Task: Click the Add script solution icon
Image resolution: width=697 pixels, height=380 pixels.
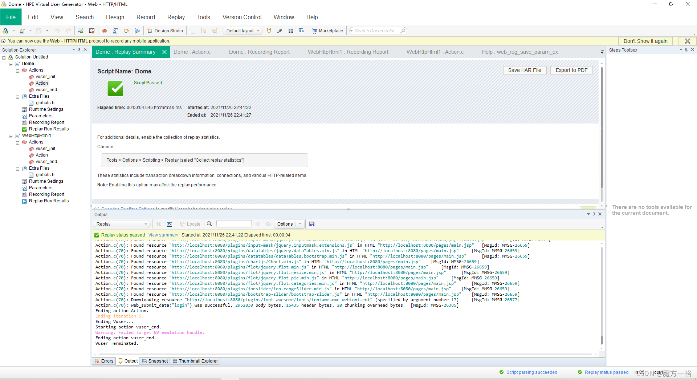Action: (x=6, y=31)
